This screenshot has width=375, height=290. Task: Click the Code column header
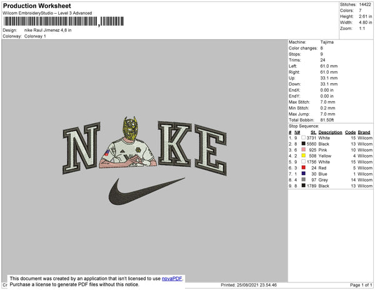(x=351, y=132)
